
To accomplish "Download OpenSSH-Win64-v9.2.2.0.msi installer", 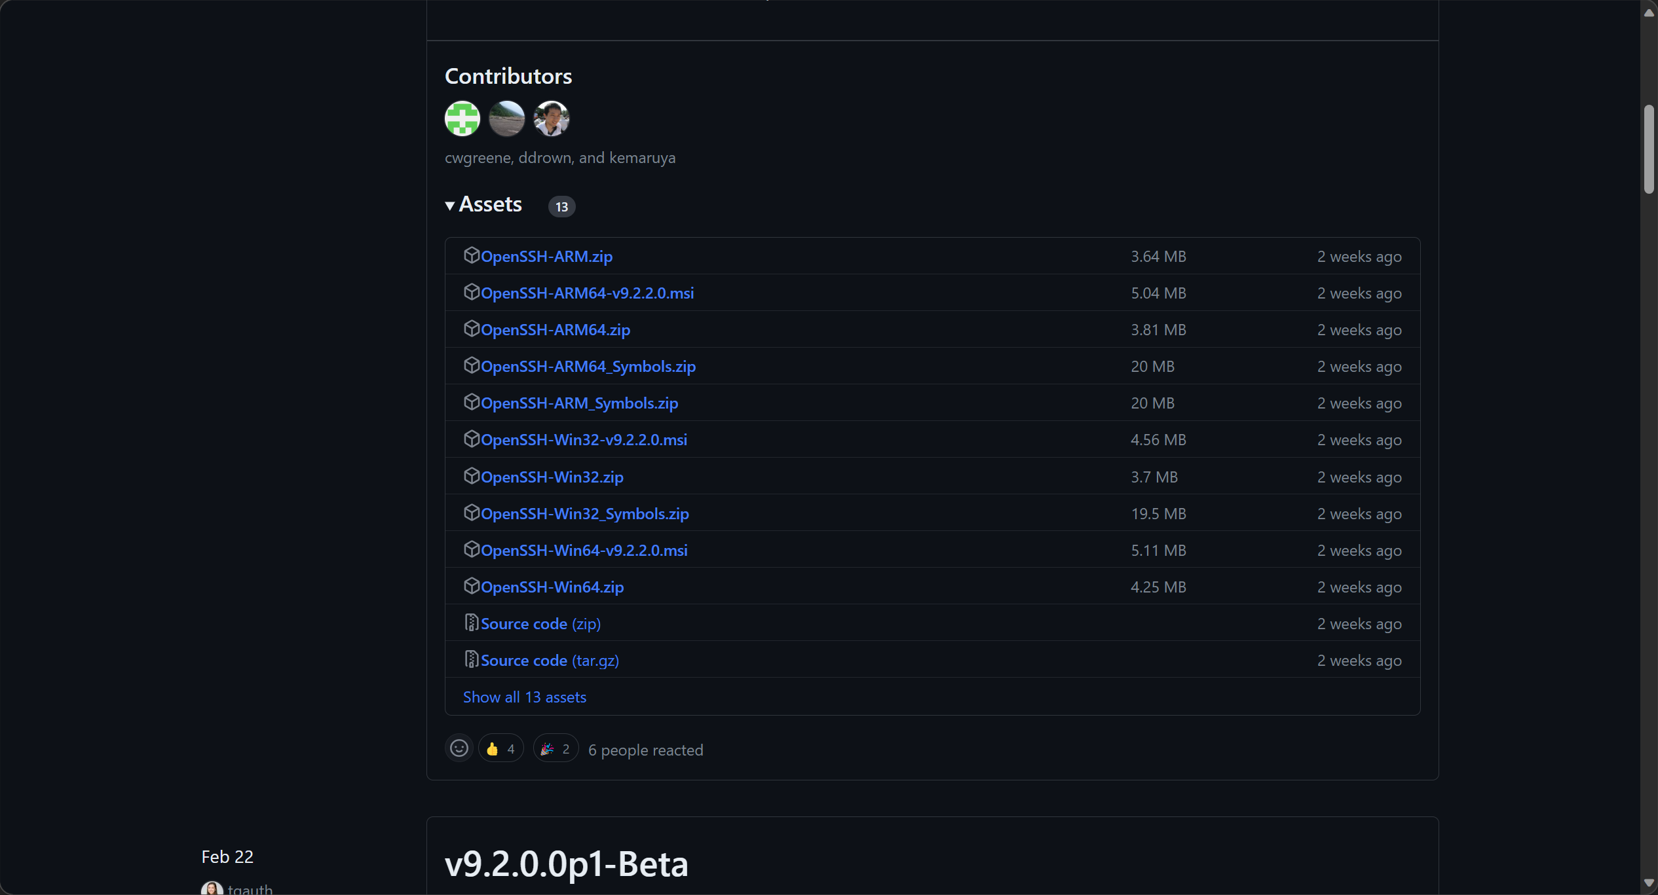I will [x=584, y=551].
